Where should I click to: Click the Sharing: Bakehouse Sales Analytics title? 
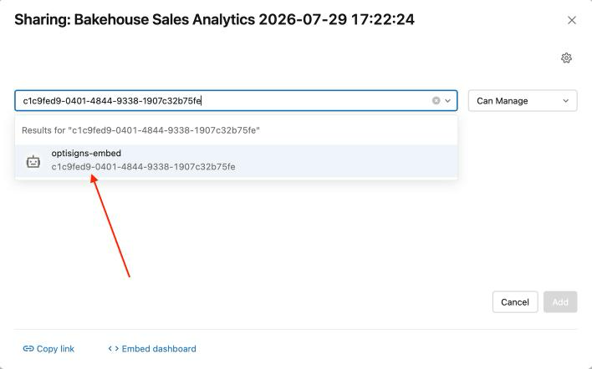pyautogui.click(x=214, y=19)
